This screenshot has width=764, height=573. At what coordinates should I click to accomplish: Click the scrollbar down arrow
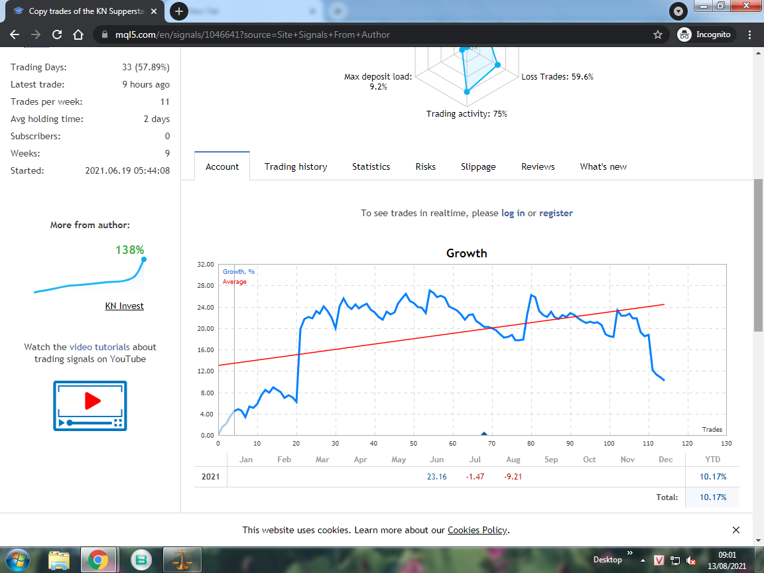758,541
